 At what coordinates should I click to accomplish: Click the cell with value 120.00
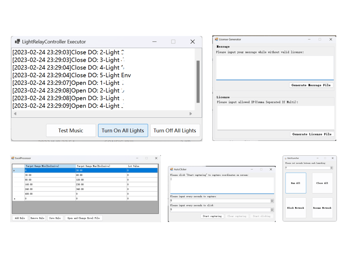point(101,180)
